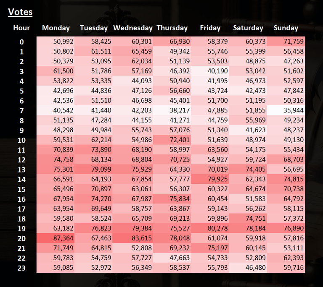Screen dimensions: 323x287
Task: Click the Votes title heading
Action: pos(20,12)
